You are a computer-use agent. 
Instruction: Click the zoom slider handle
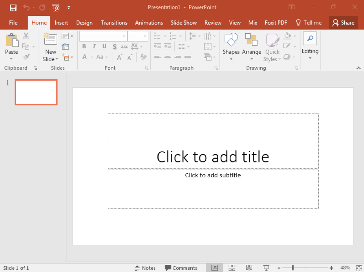point(292,268)
